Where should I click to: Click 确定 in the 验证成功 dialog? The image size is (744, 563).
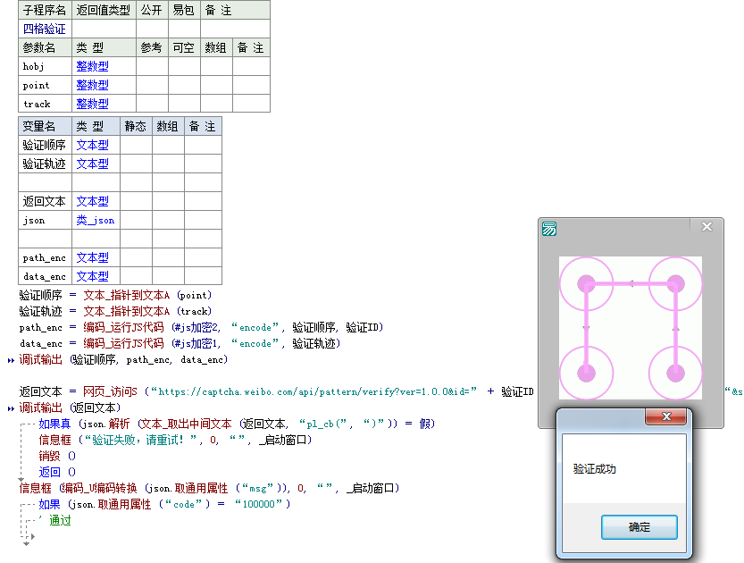(640, 527)
